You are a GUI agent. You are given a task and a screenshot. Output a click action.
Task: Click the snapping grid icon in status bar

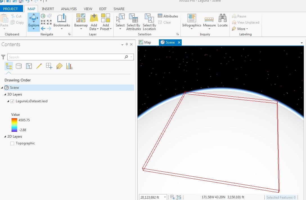[x=172, y=197]
